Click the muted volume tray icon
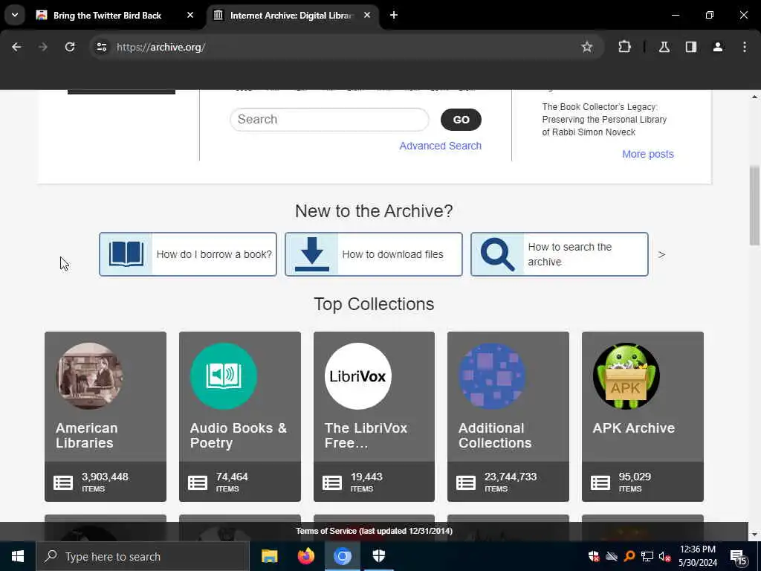 tap(664, 556)
